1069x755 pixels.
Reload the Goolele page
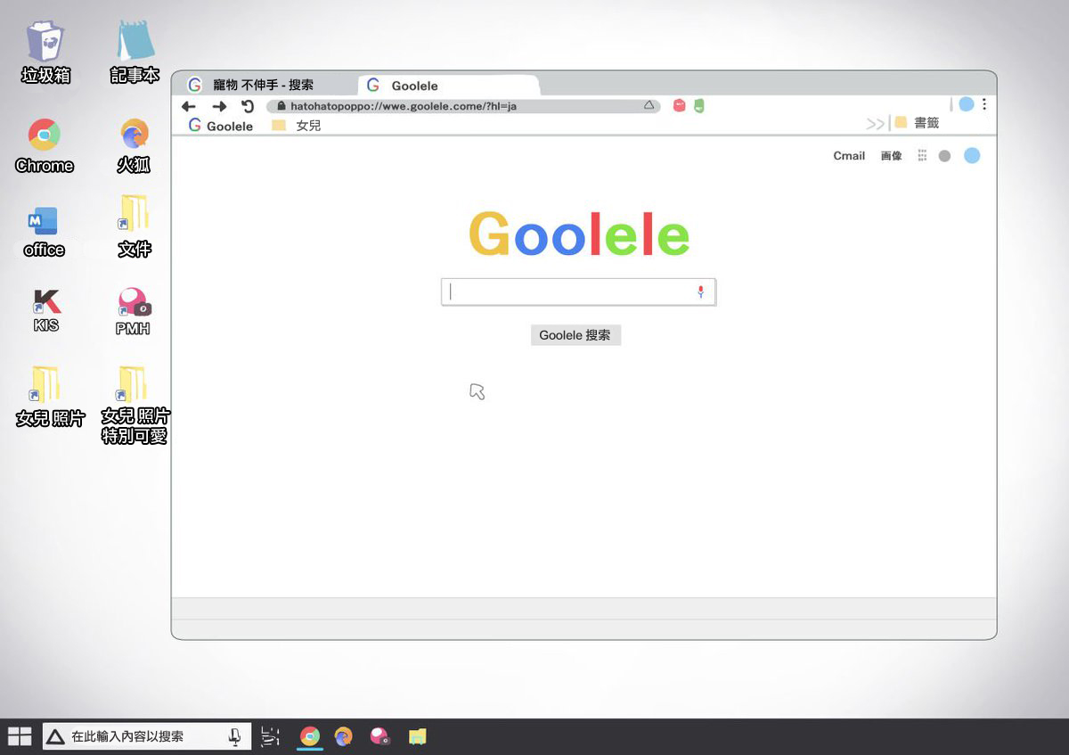pos(248,106)
